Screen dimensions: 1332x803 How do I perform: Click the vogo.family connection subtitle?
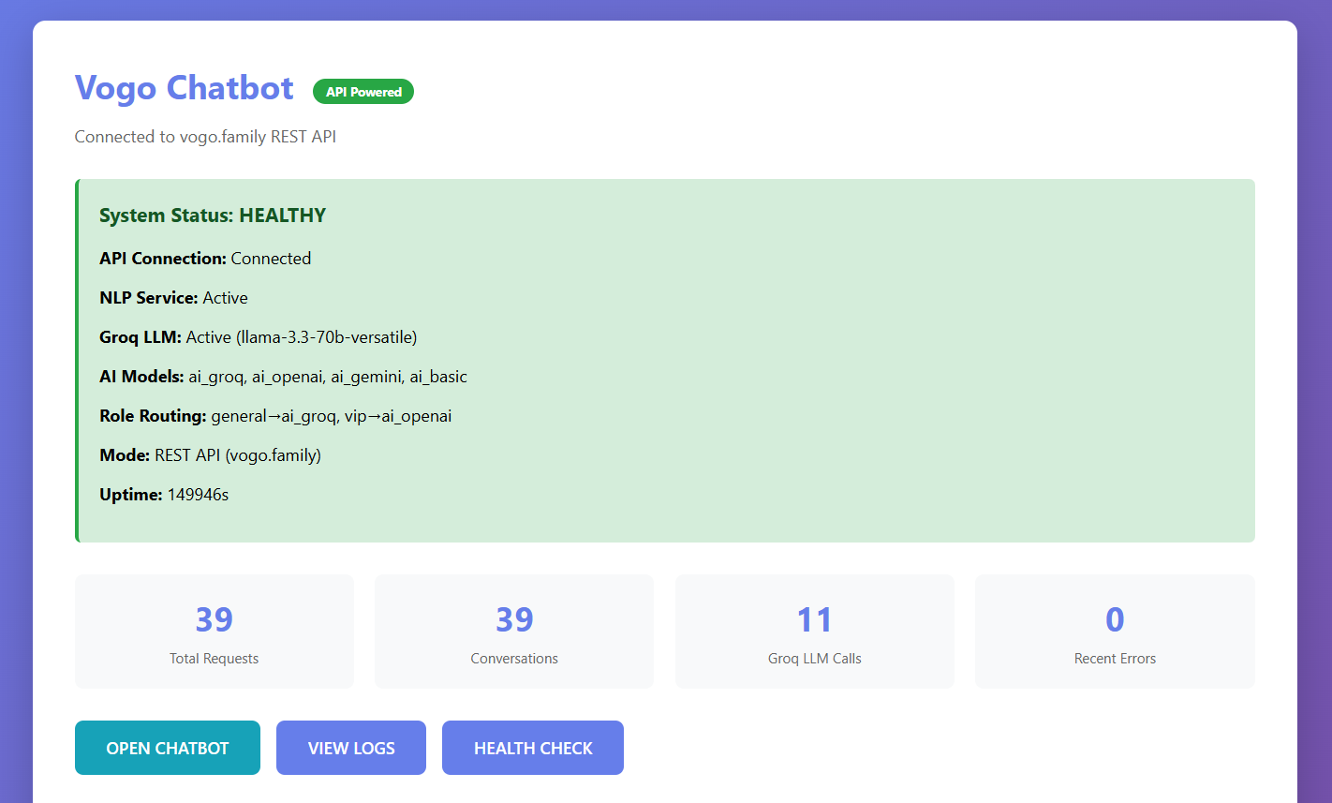(205, 136)
